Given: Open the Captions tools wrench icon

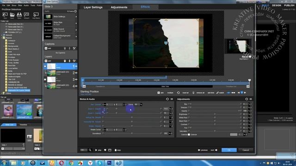Looking at the screenshot, I should click(x=74, y=48).
